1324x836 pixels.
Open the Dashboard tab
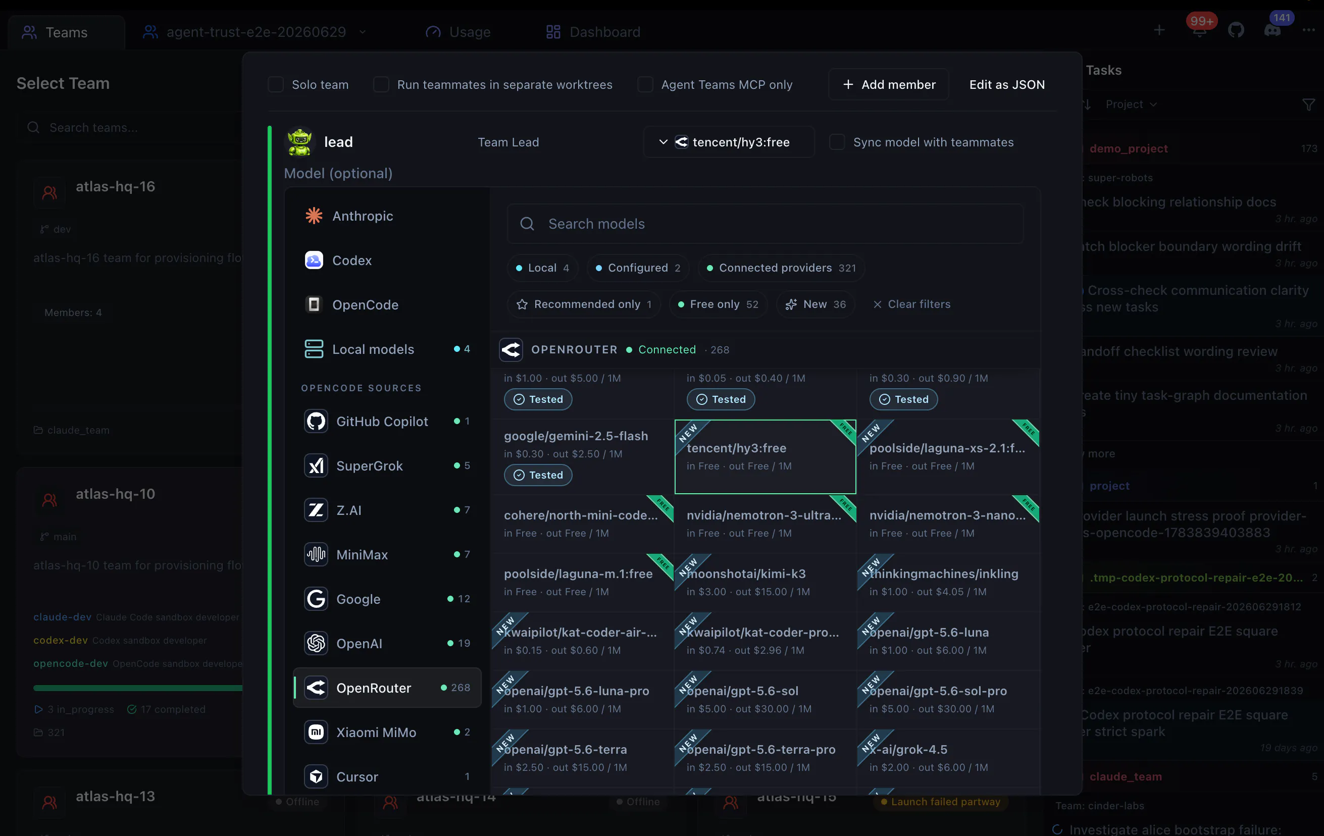click(x=593, y=32)
